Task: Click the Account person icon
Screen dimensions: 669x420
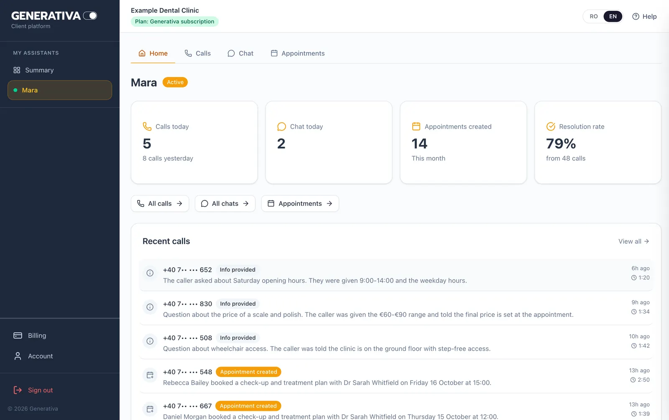Action: tap(18, 356)
